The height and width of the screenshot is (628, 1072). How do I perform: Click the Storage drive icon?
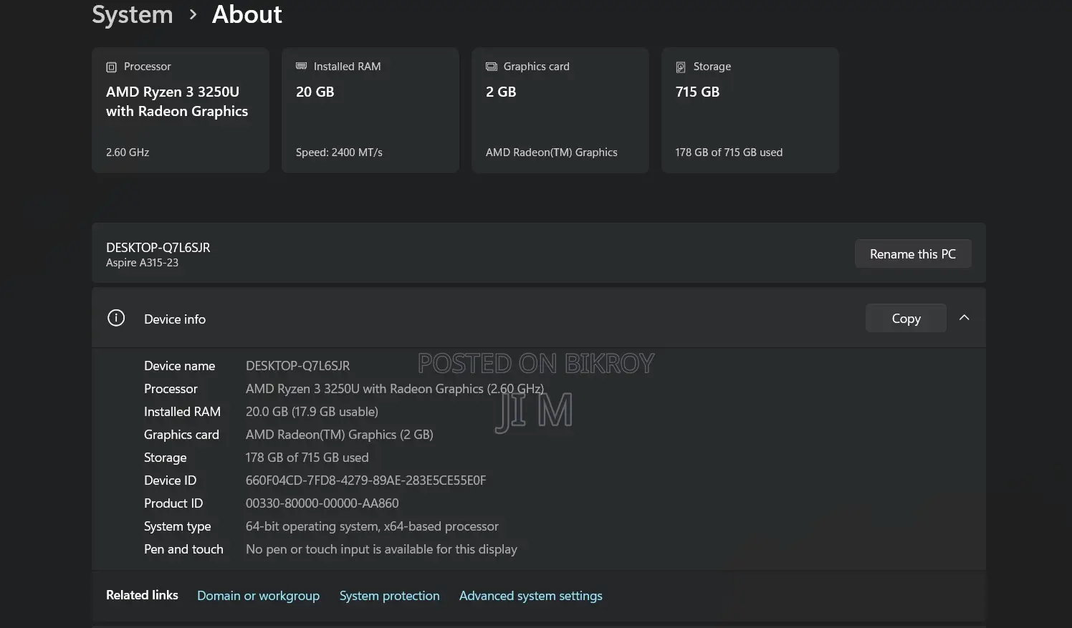681,67
